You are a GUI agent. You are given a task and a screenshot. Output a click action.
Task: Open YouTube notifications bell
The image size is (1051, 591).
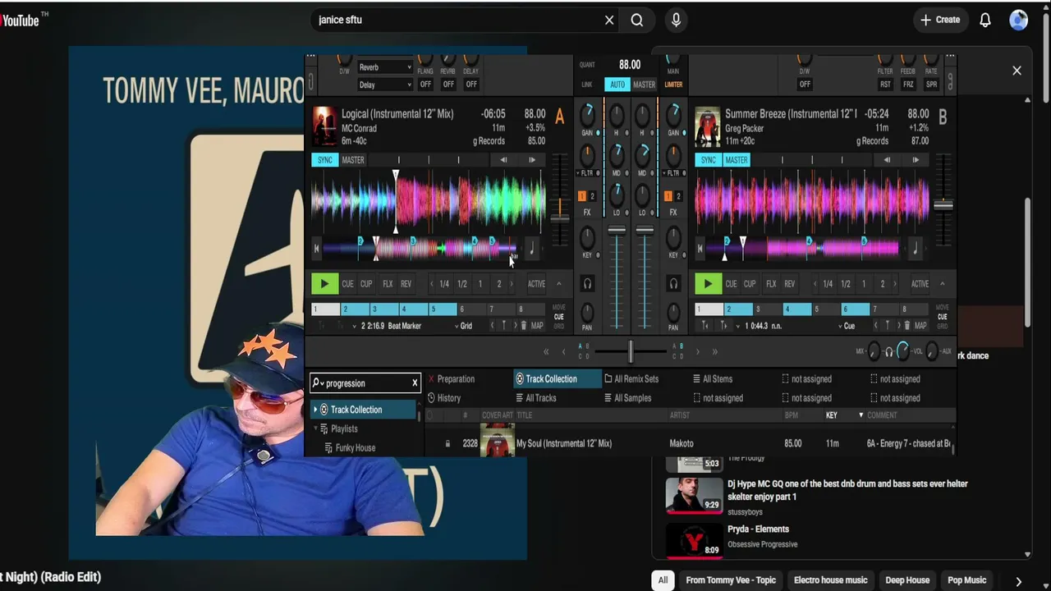(985, 20)
